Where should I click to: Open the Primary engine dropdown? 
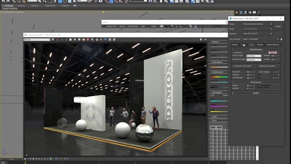254,56
